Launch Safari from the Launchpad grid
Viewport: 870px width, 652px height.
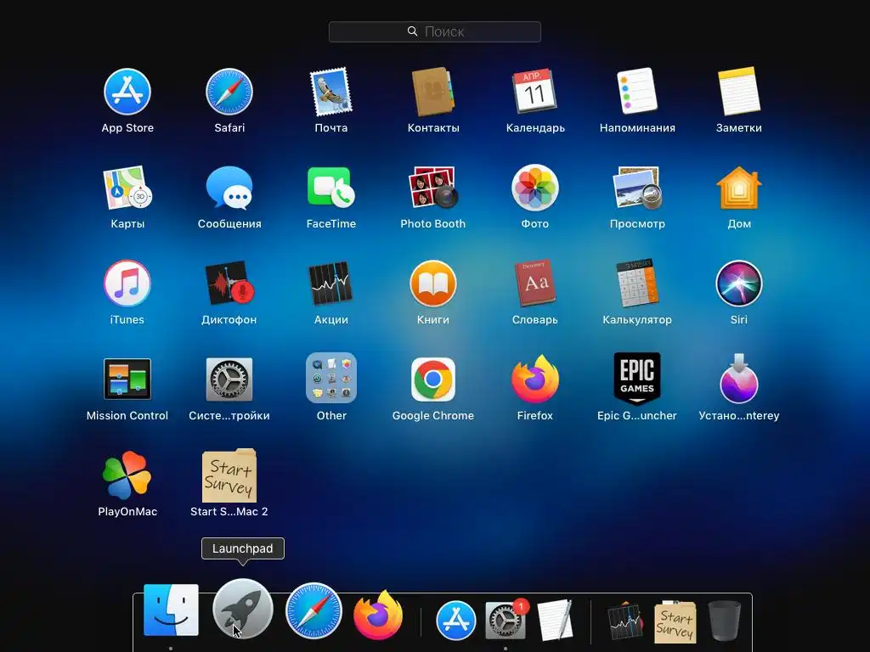coord(229,92)
